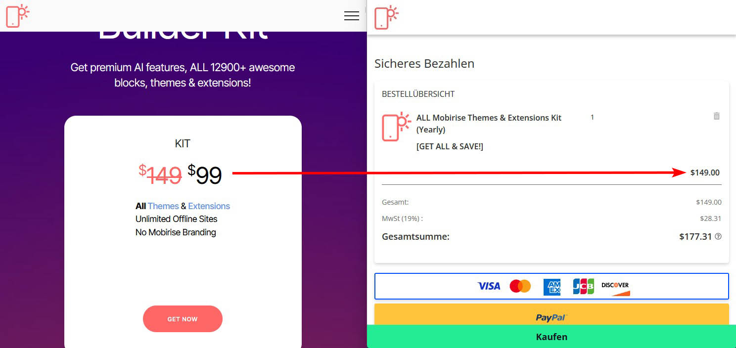
Task: Click the help icon beside Gesamtsumme
Action: point(718,236)
